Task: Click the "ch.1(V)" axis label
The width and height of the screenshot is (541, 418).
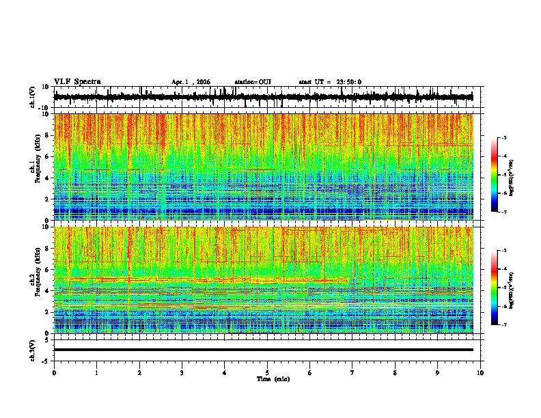Action: point(33,97)
